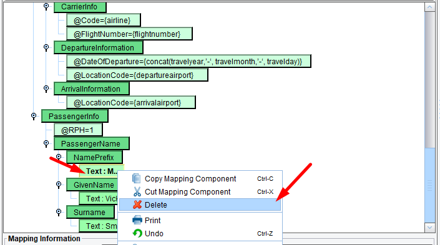The image size is (440, 245).
Task: Click the Copy Mapping Component pages icon
Action: point(137,178)
